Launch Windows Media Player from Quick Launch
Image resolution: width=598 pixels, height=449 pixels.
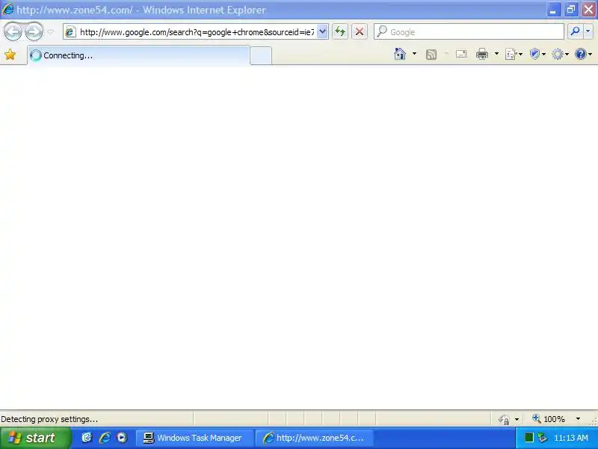pyautogui.click(x=122, y=438)
